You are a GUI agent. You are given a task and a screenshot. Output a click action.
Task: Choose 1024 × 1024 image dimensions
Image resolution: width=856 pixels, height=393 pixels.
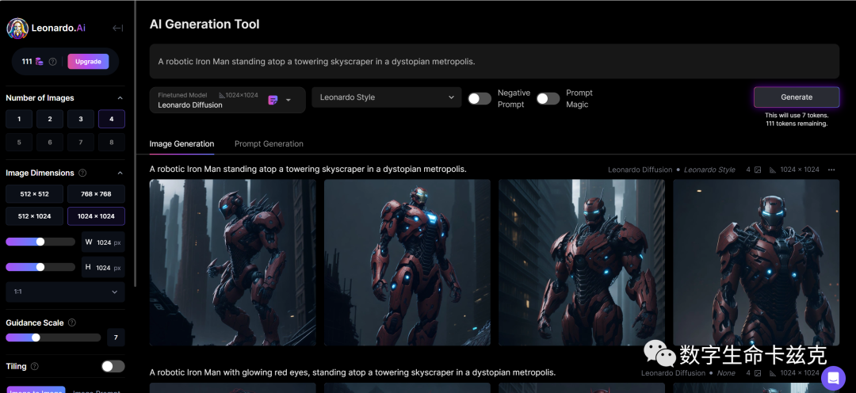(96, 216)
